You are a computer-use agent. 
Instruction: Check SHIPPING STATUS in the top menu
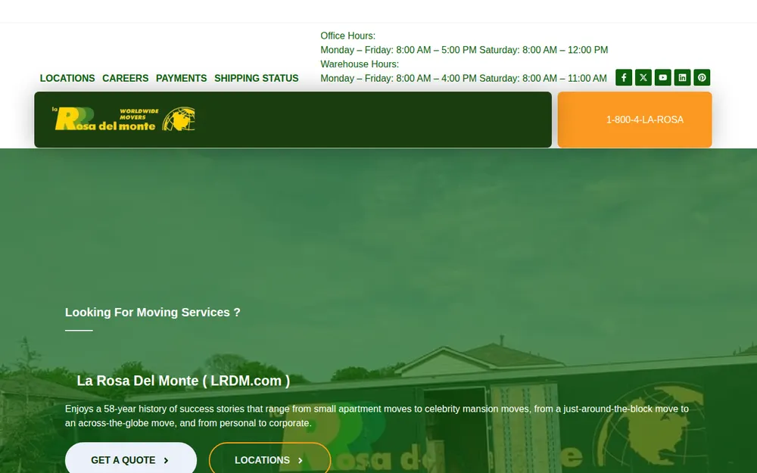[257, 78]
